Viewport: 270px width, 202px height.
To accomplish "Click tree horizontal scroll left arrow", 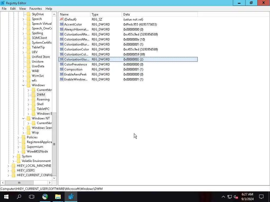I will coord(3,183).
